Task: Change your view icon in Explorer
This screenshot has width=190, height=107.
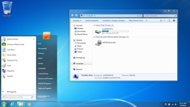Action: (161, 21)
